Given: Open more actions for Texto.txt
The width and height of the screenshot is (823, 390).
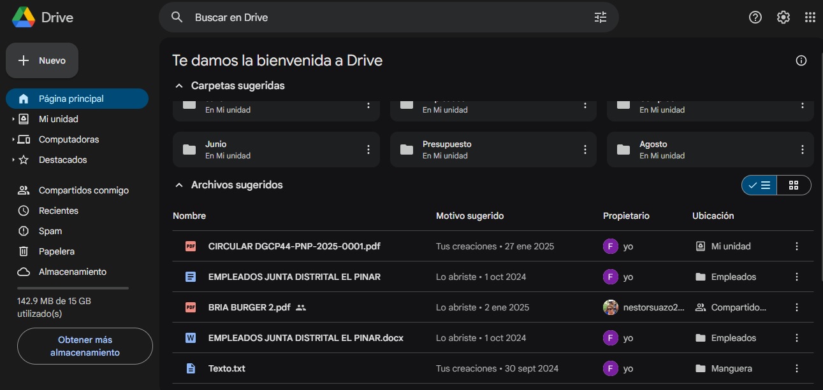Looking at the screenshot, I should (x=796, y=368).
